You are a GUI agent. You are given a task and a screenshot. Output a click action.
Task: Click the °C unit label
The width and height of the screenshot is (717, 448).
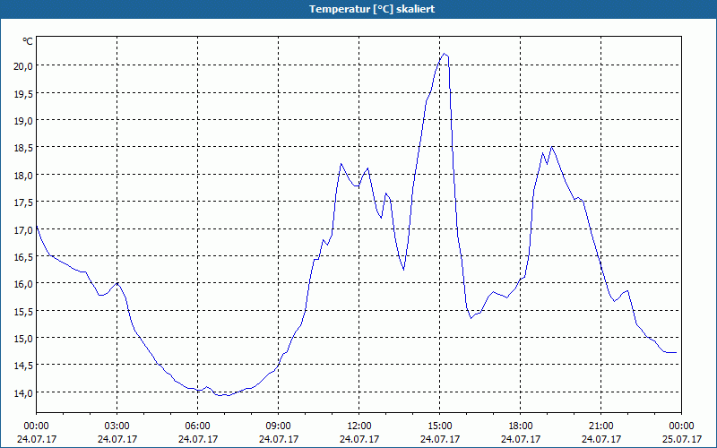coord(28,41)
